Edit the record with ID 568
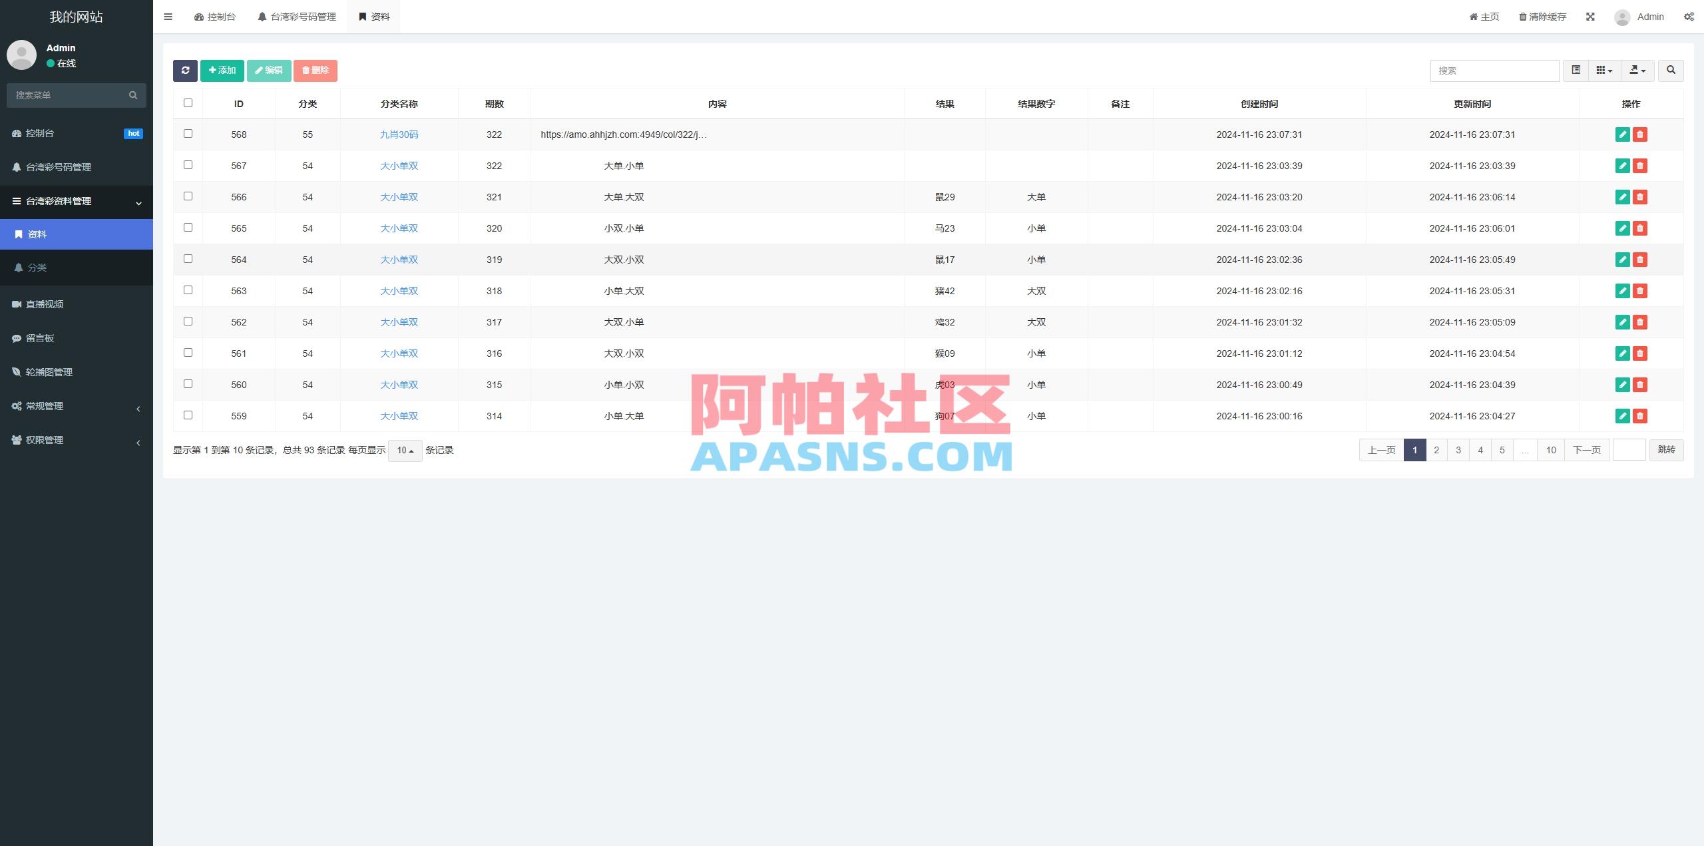Image resolution: width=1704 pixels, height=846 pixels. pyautogui.click(x=1623, y=134)
